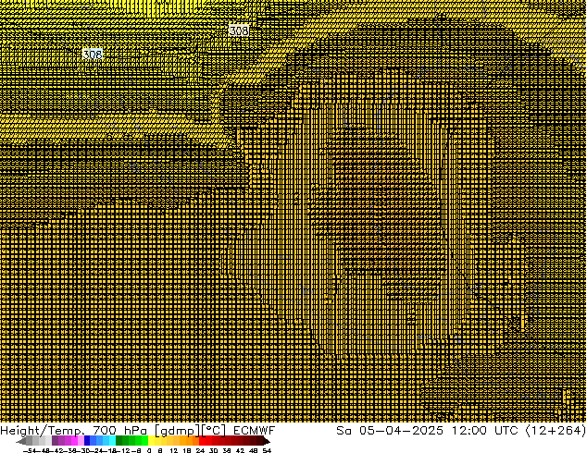Click the bright red legend swatch at 24
This screenshot has height=453, width=587.
tap(202, 441)
